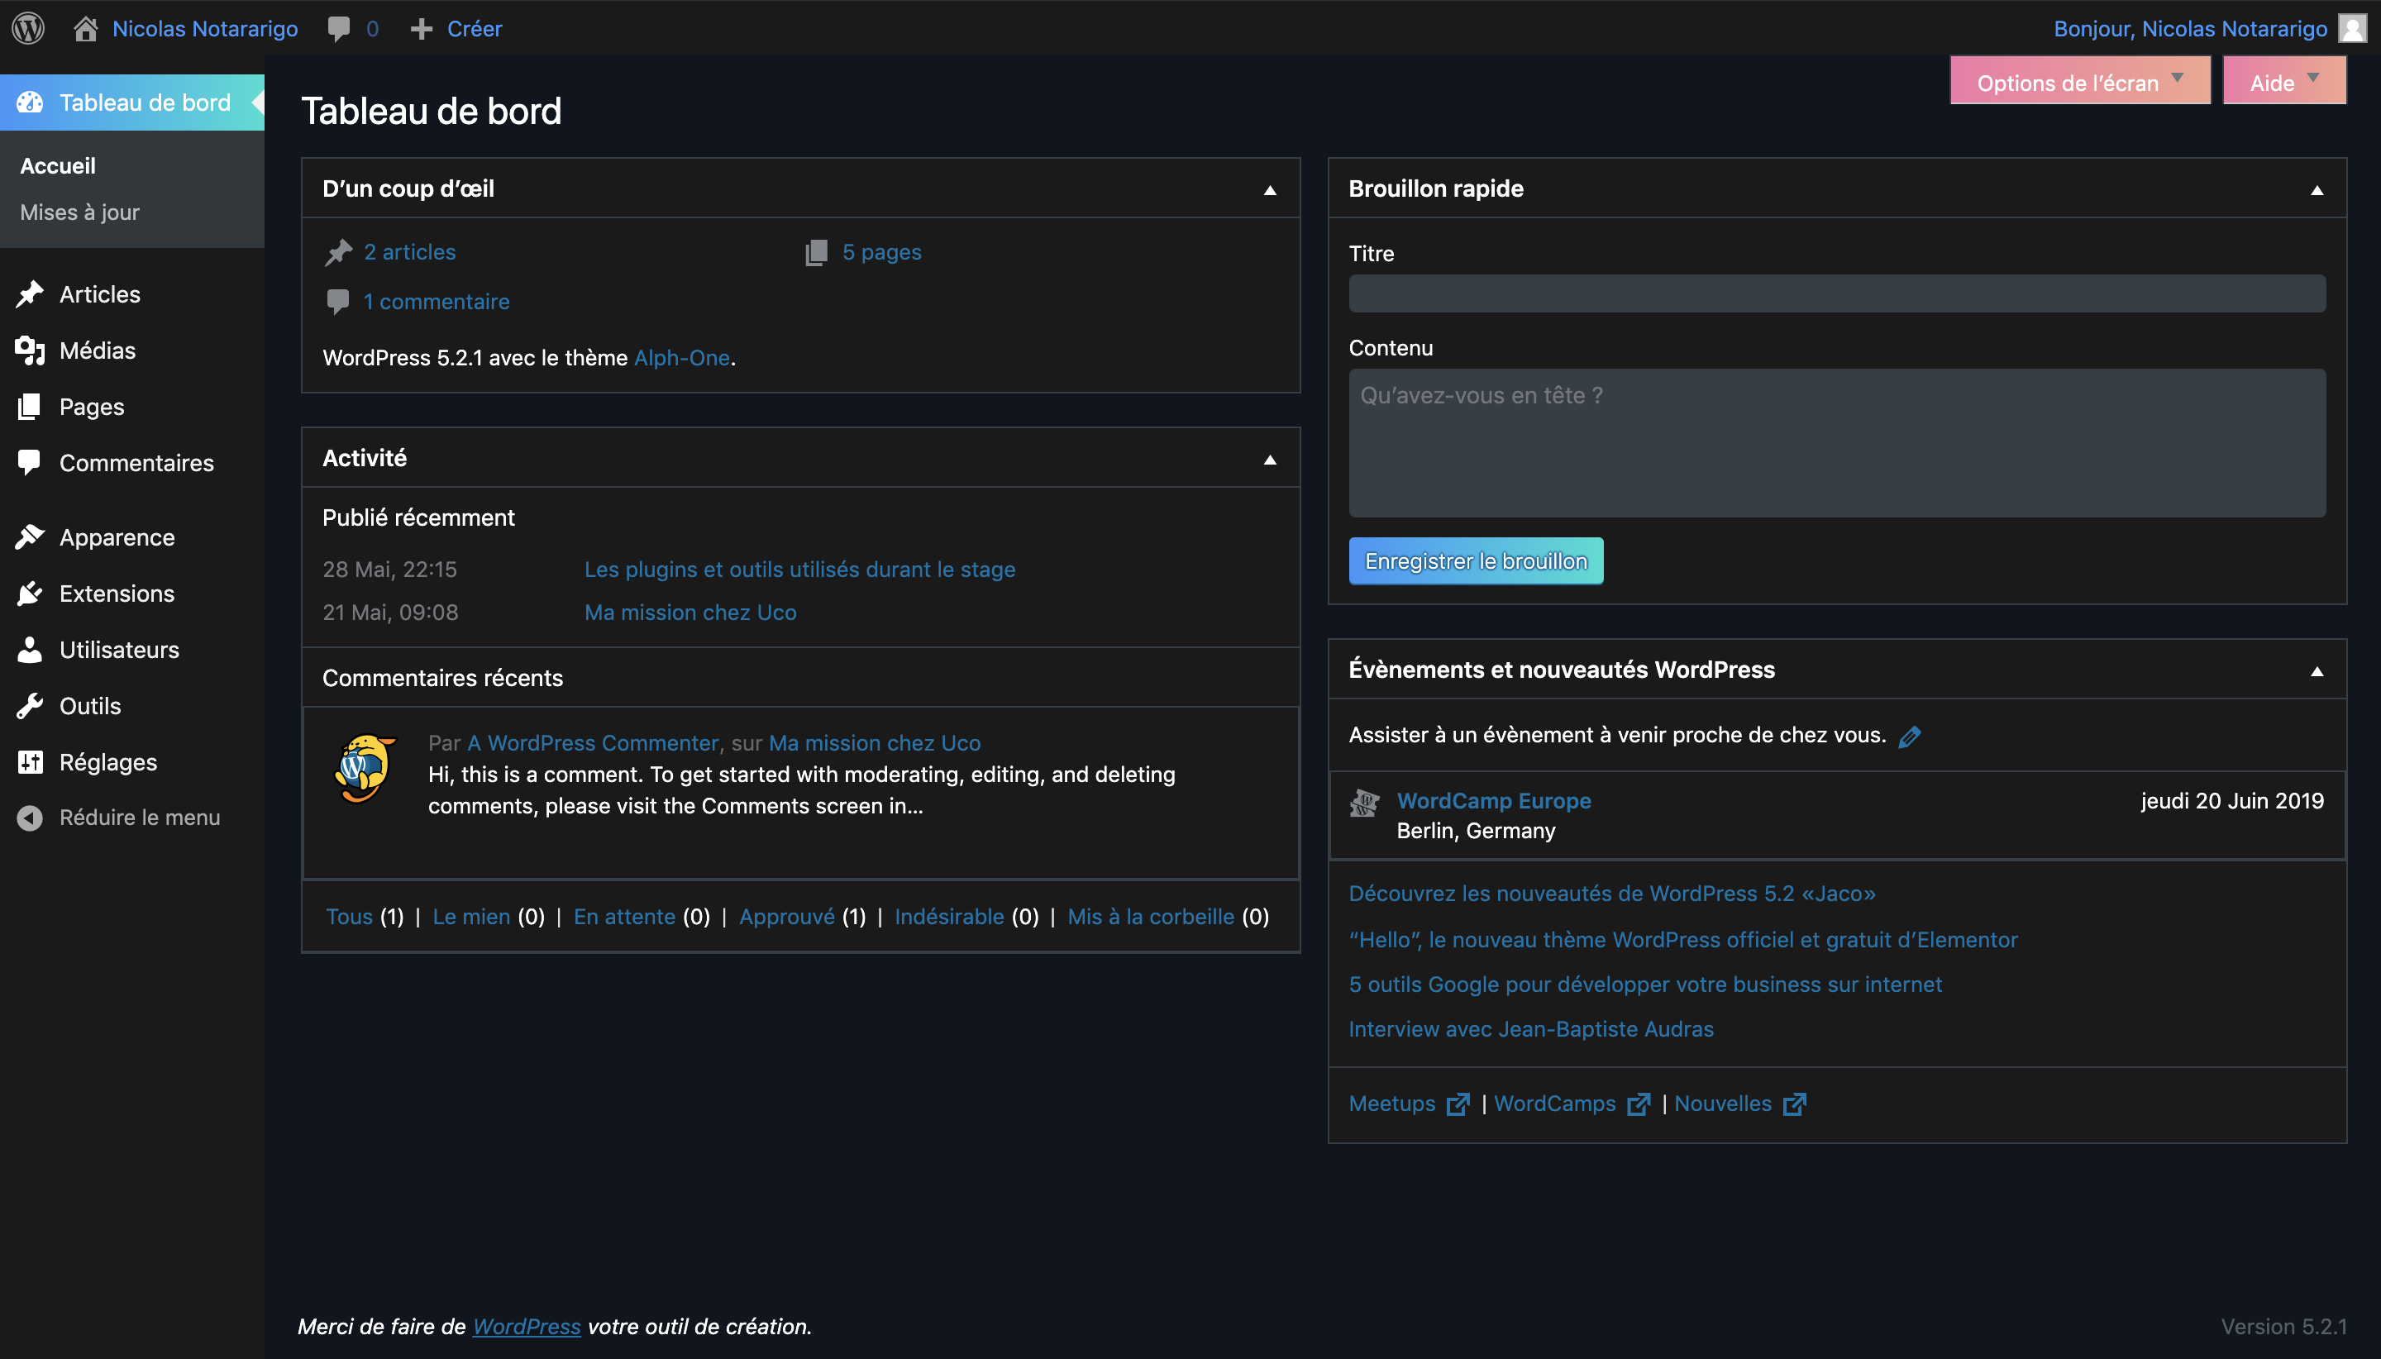Viewport: 2381px width, 1359px height.
Task: Open the Options de l'écran dropdown
Action: click(2079, 82)
